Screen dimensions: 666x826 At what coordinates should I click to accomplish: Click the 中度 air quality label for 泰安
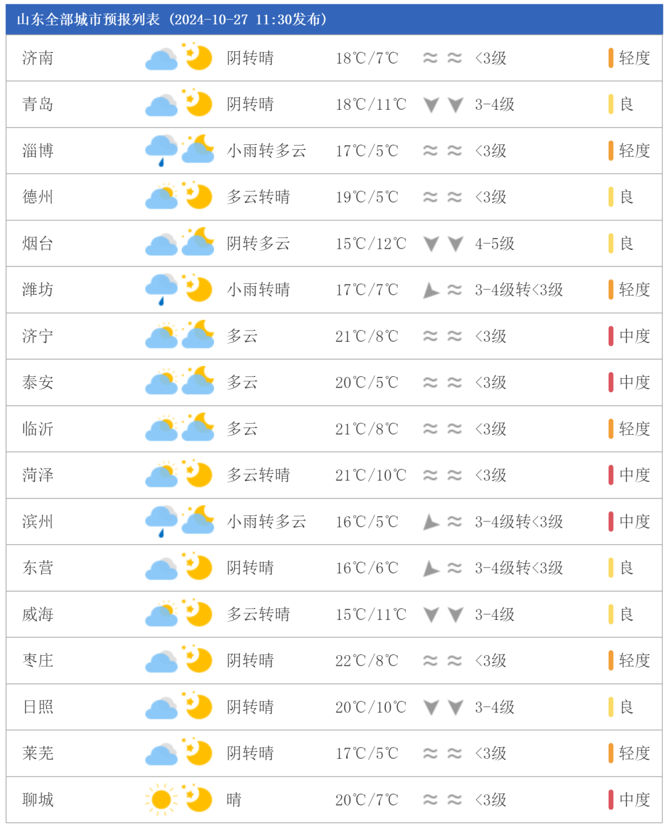[x=635, y=382]
